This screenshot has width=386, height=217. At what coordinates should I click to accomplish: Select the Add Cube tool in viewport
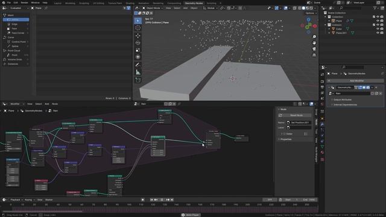[x=138, y=80]
